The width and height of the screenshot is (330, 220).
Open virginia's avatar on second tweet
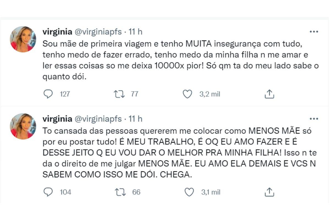(x=23, y=126)
